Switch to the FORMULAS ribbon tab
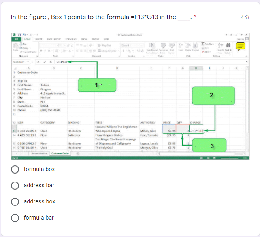 point(71,39)
